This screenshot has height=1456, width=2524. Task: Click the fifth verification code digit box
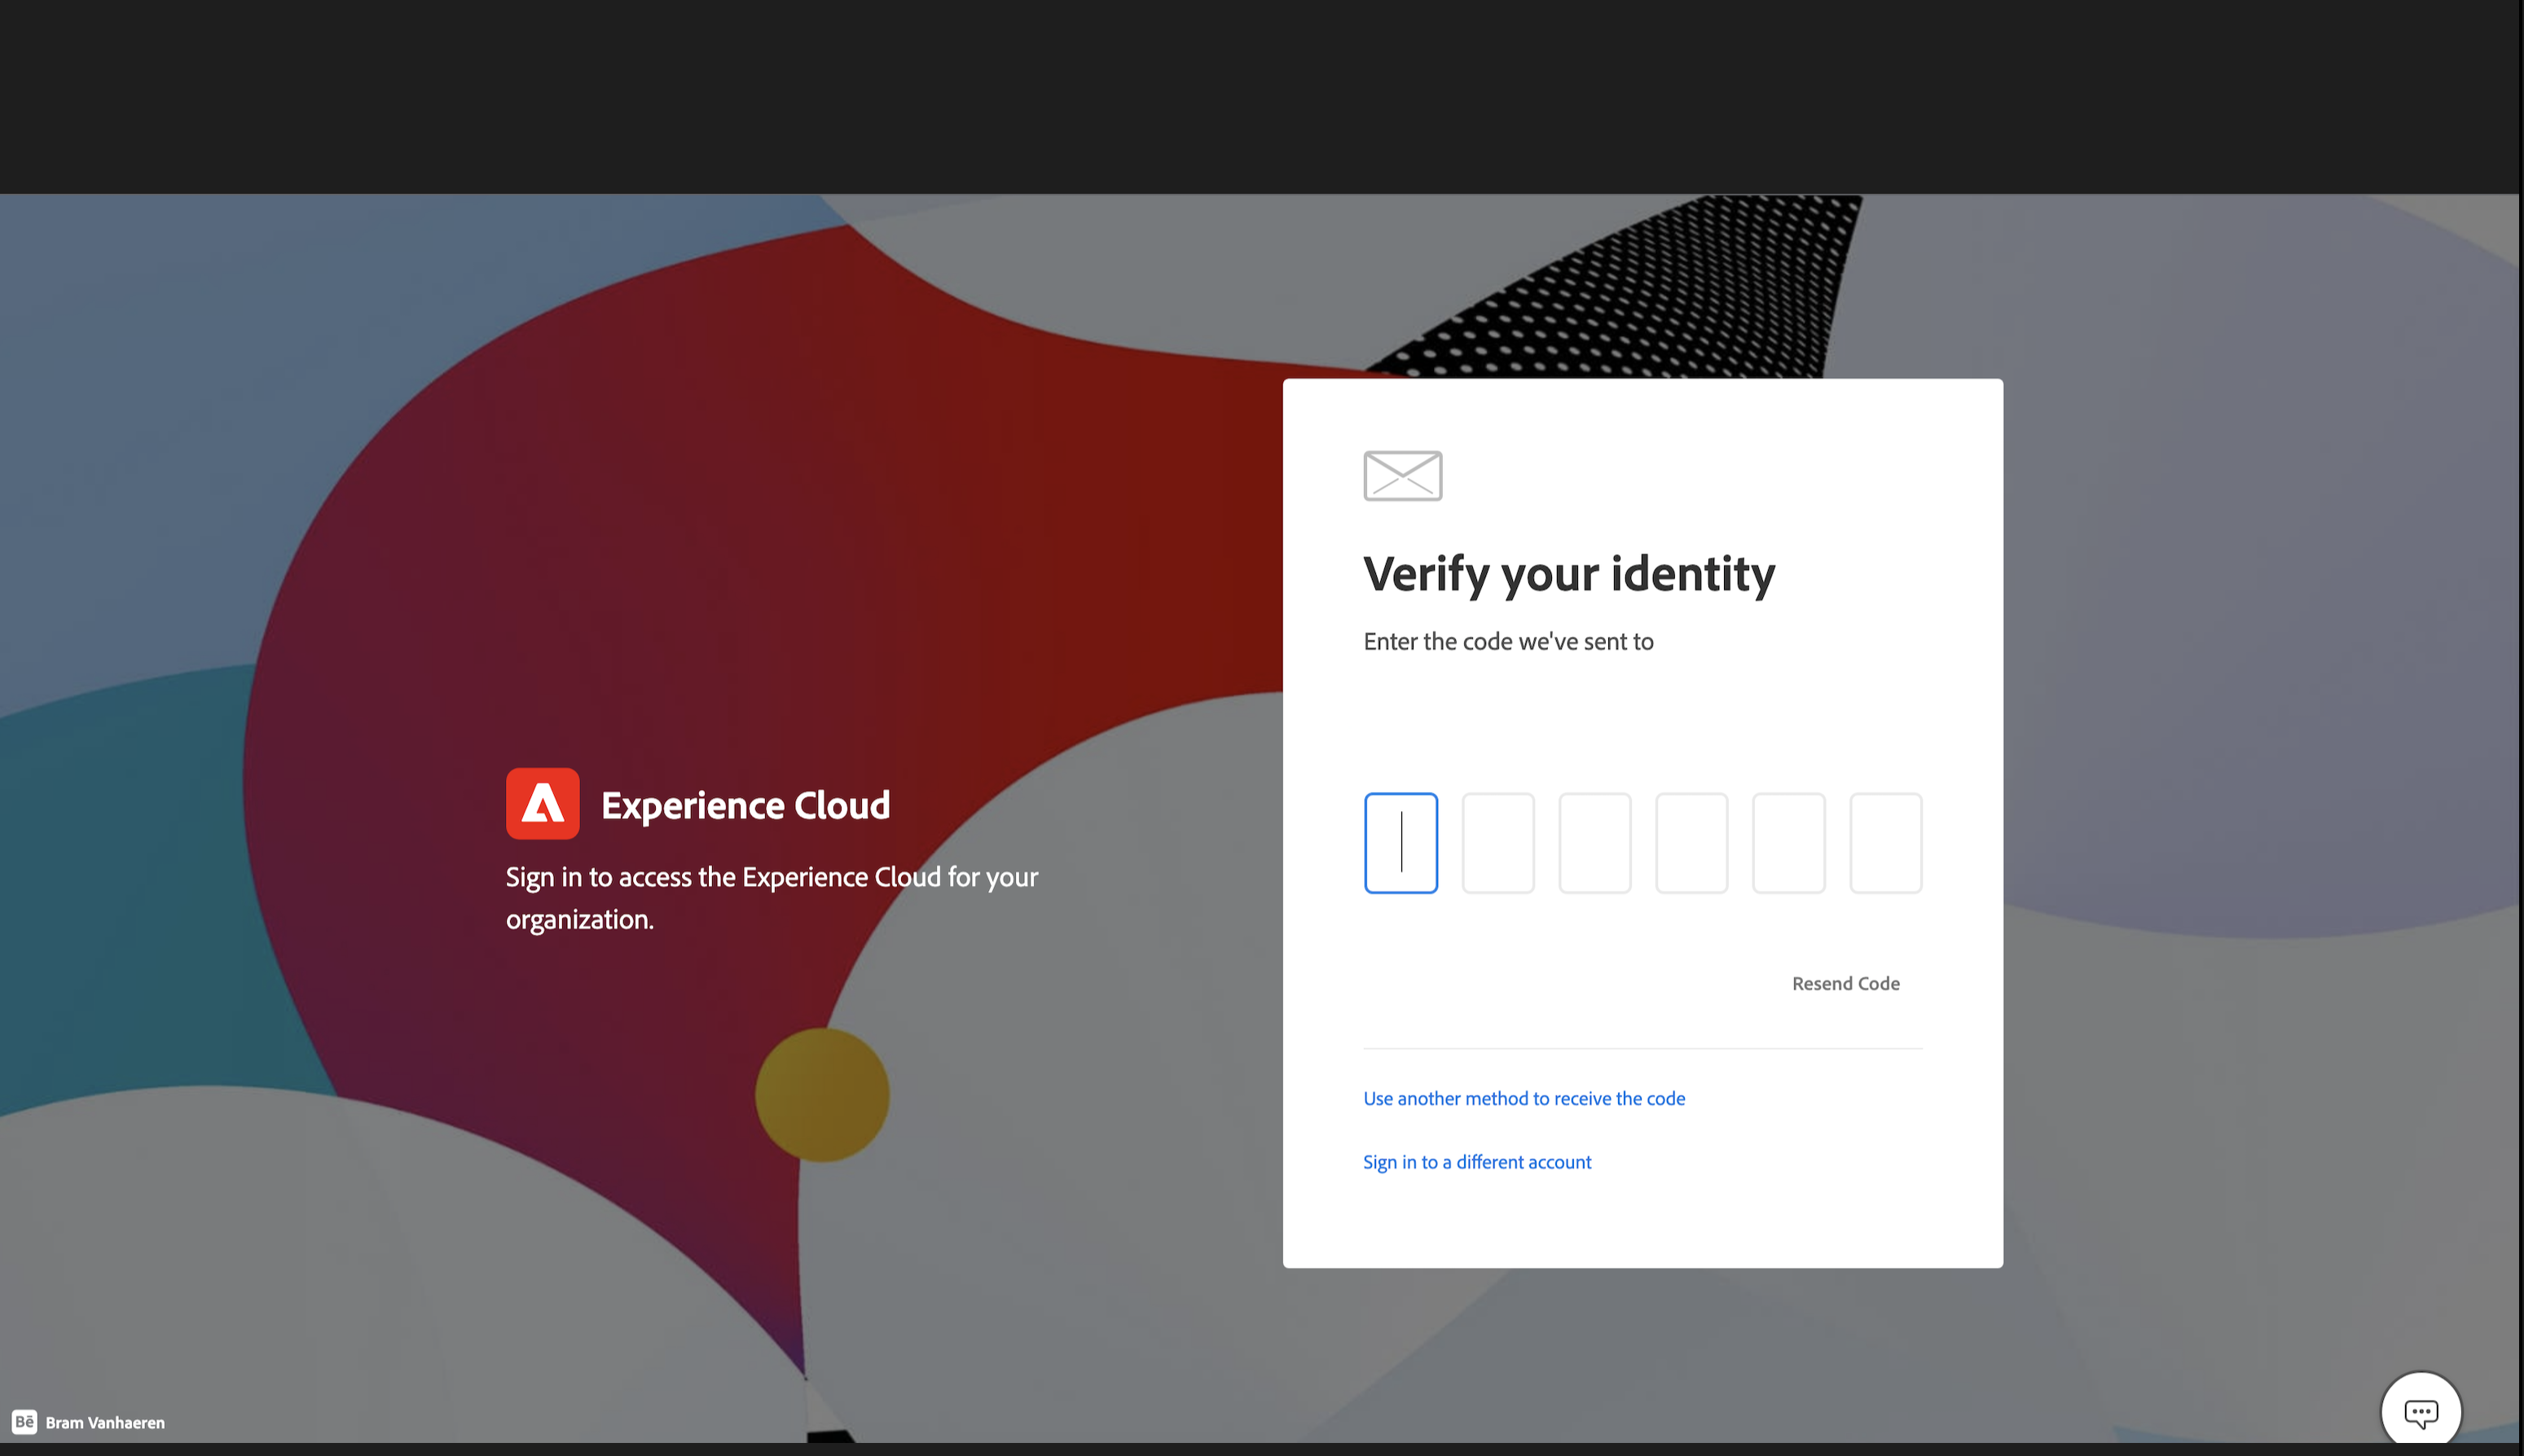pyautogui.click(x=1788, y=843)
